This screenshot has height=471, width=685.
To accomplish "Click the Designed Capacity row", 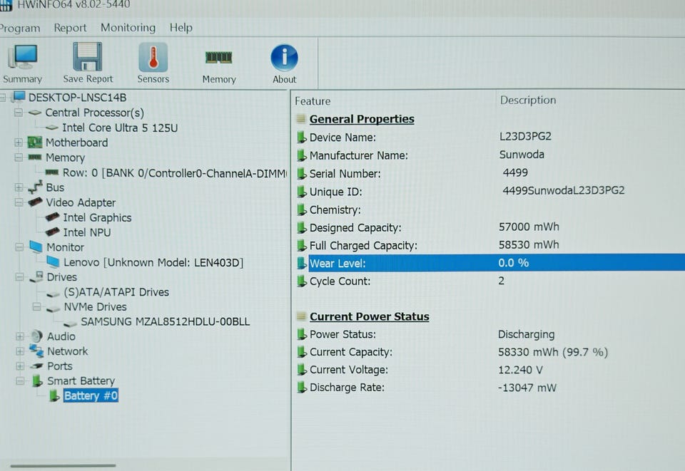I will [x=488, y=227].
